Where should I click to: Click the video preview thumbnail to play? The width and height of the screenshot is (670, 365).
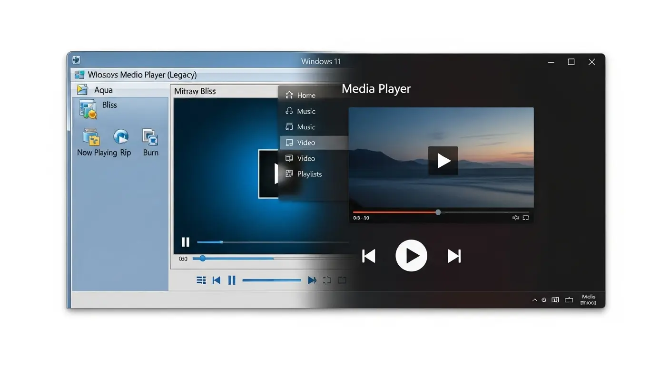(442, 161)
